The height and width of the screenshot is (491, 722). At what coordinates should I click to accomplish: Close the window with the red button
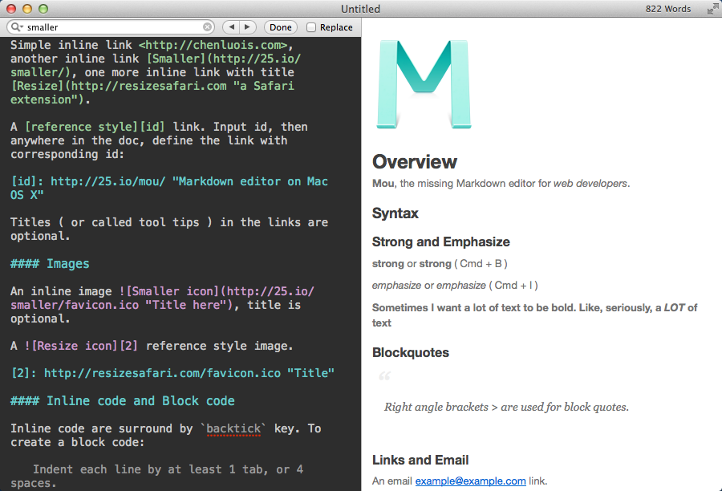(11, 9)
